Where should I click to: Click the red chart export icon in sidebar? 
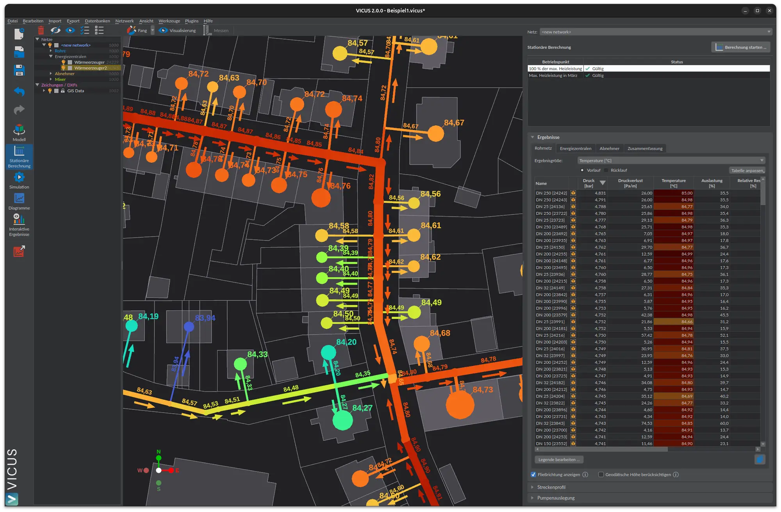19,251
